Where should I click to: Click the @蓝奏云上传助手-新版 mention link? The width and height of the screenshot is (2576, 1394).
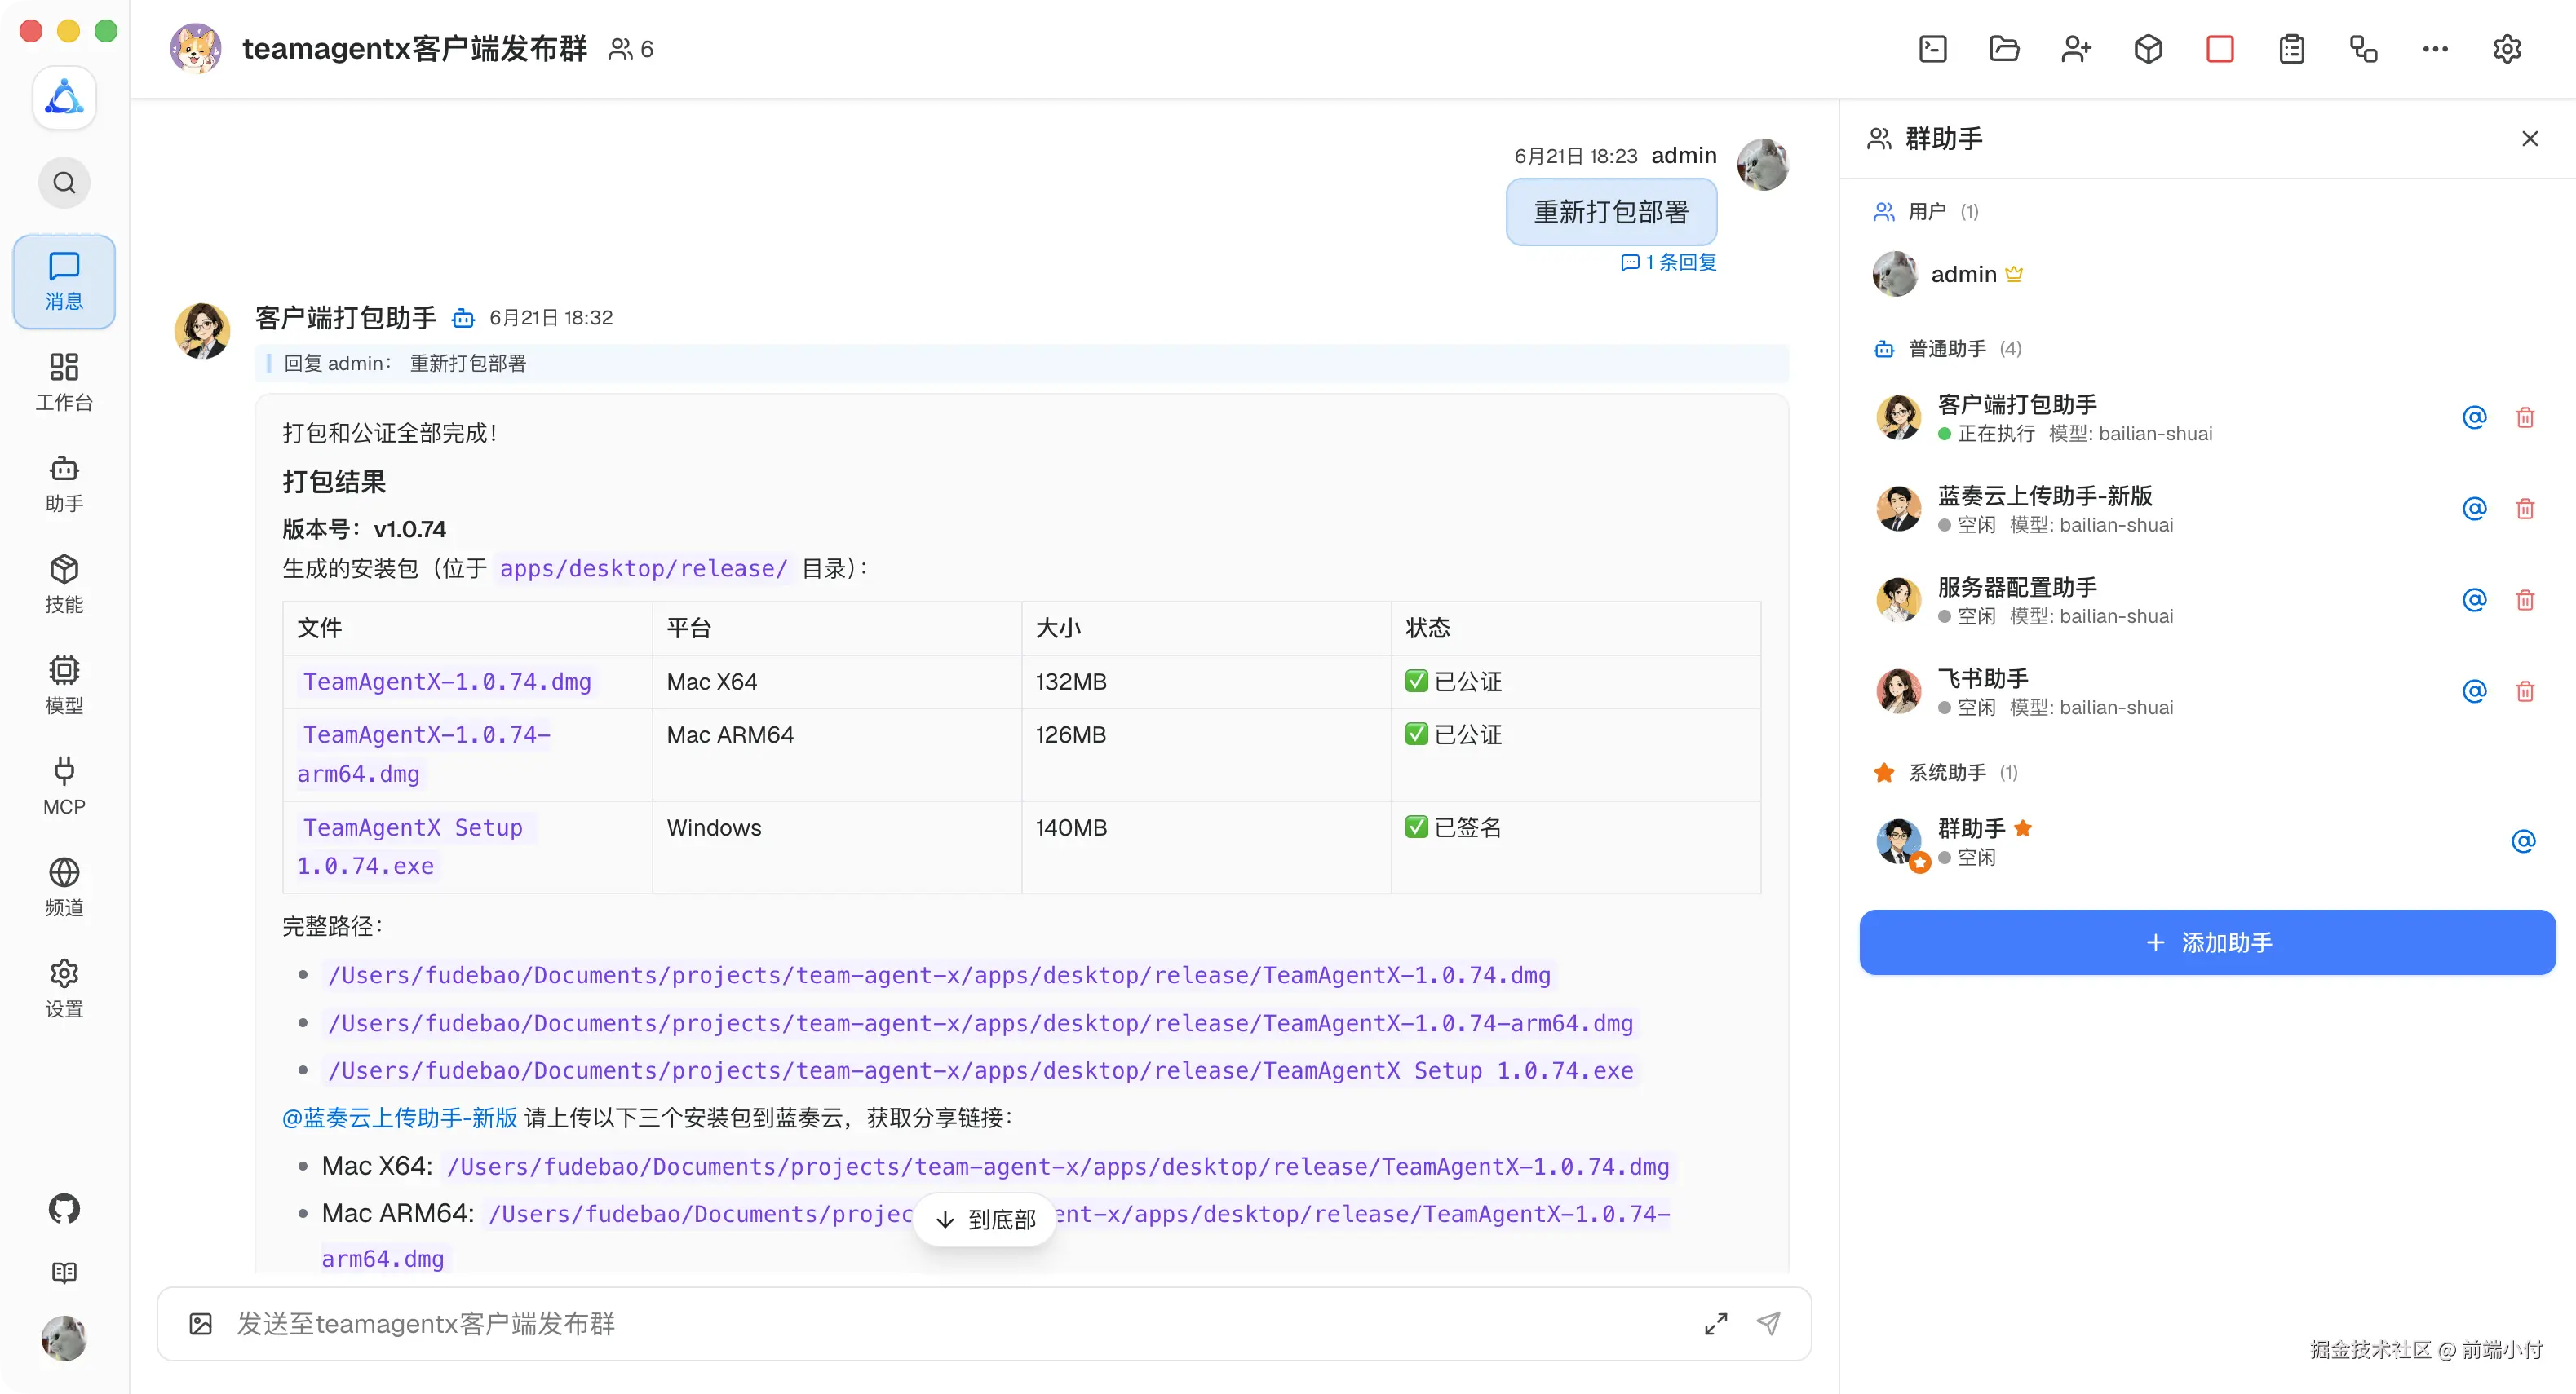[400, 1117]
